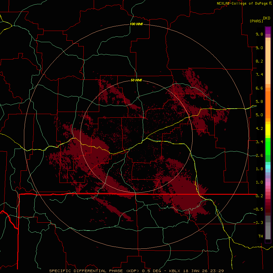Click the -1.3 value on the color scale
This screenshot has height=273, width=273.
click(x=258, y=223)
